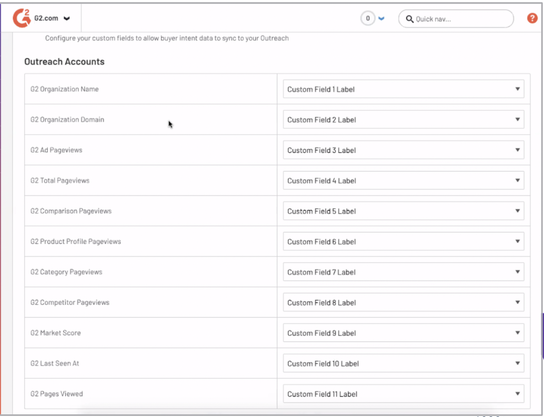Expand the Custom Field 2 Label dropdown
Image resolution: width=544 pixels, height=417 pixels.
click(x=403, y=120)
